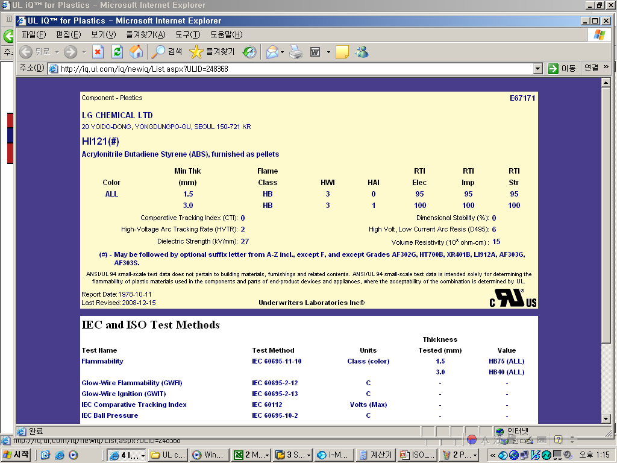Open the grouped Internet Explorer taskbar button
This screenshot has height=463, width=617.
point(127,455)
